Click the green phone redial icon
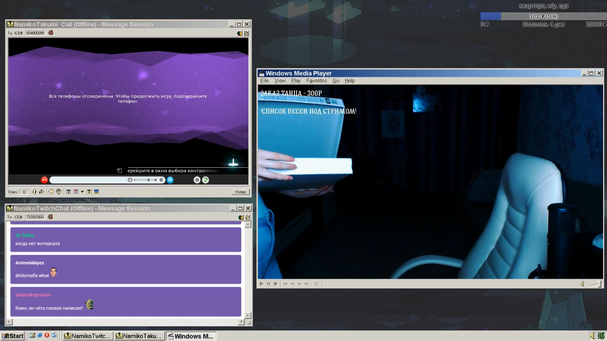607x341 pixels. point(205,180)
